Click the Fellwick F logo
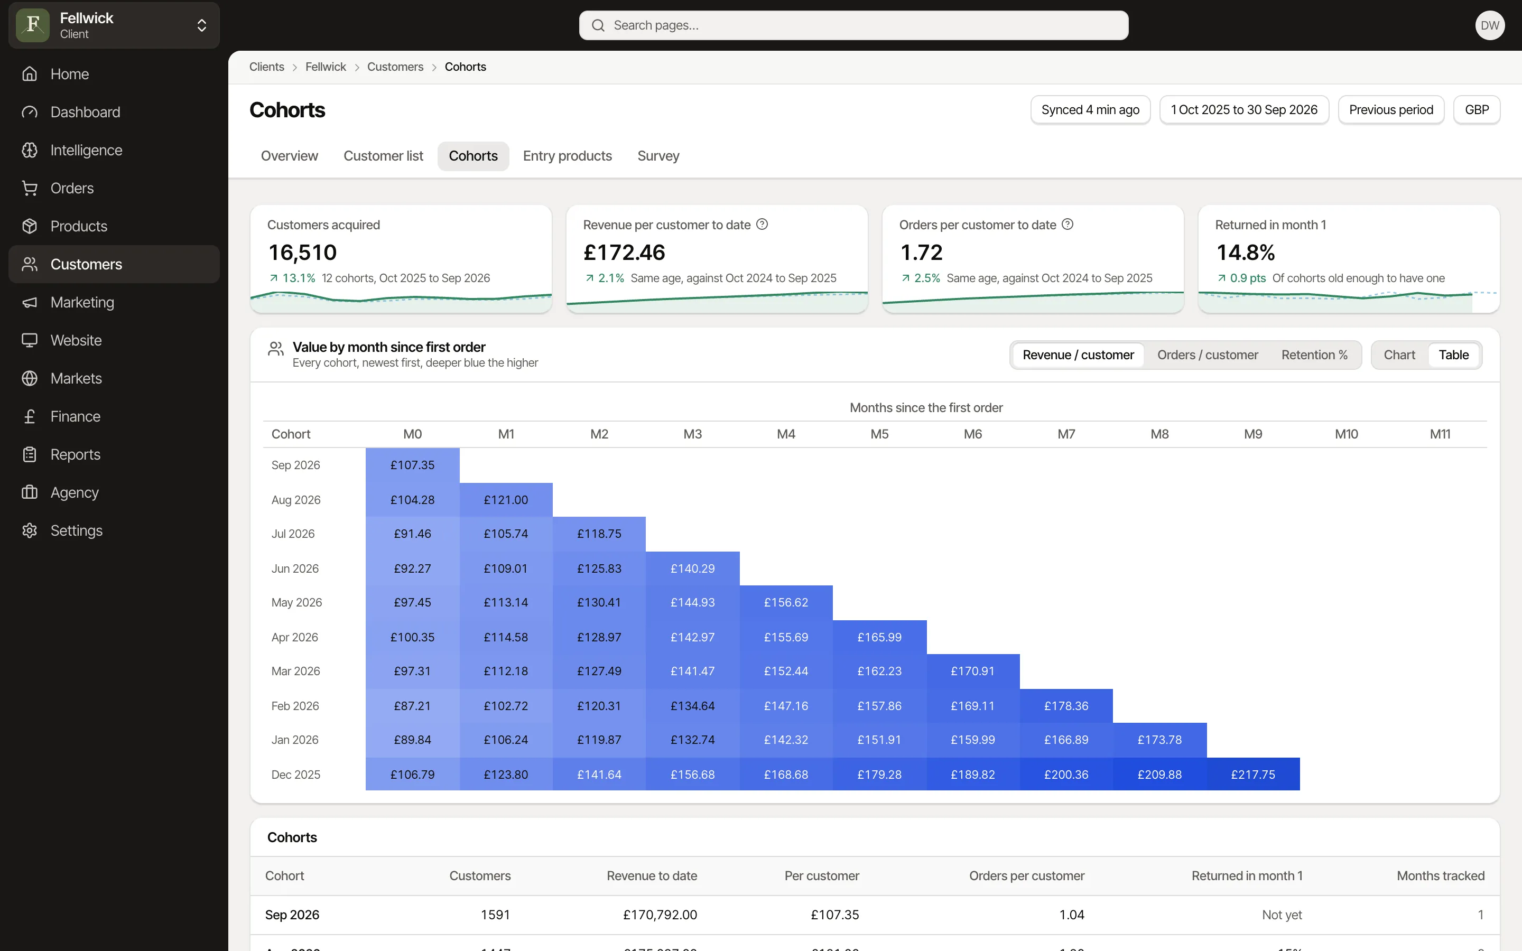 (x=33, y=25)
